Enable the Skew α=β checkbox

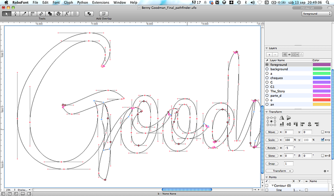click(323, 155)
